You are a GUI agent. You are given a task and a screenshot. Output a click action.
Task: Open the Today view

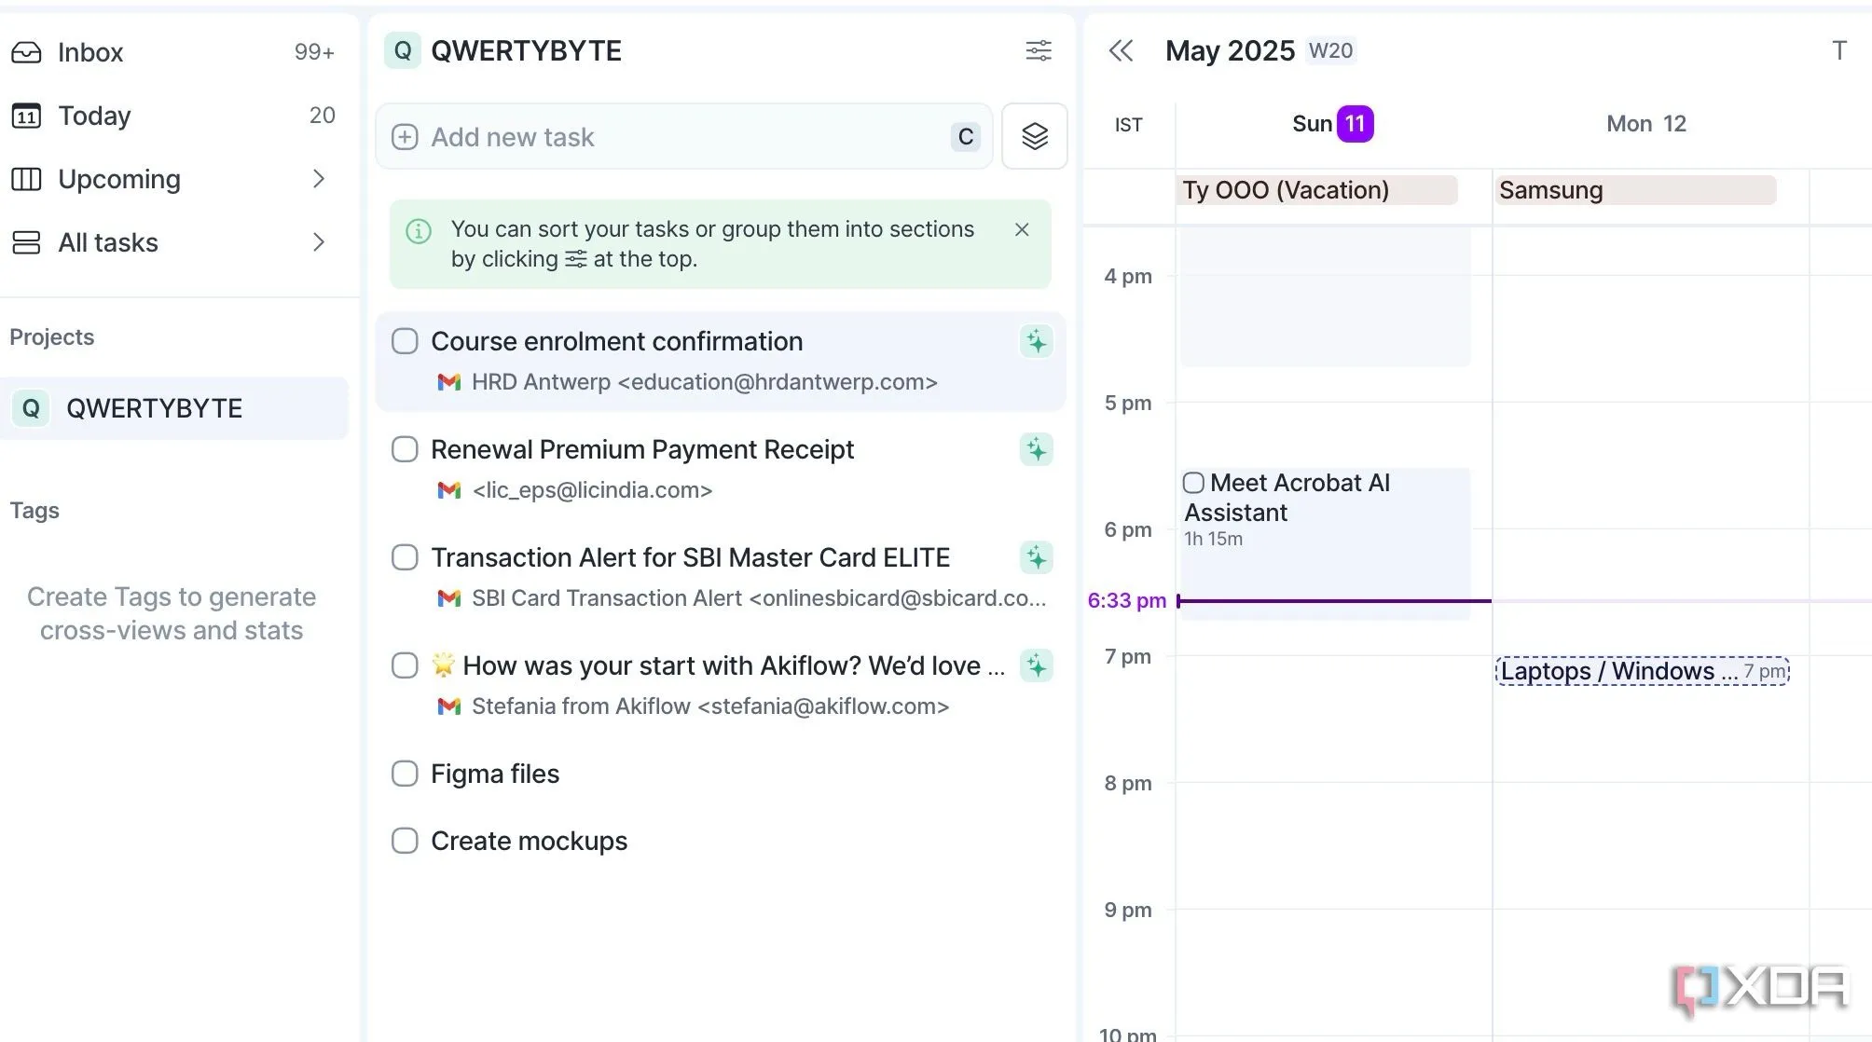(x=174, y=116)
